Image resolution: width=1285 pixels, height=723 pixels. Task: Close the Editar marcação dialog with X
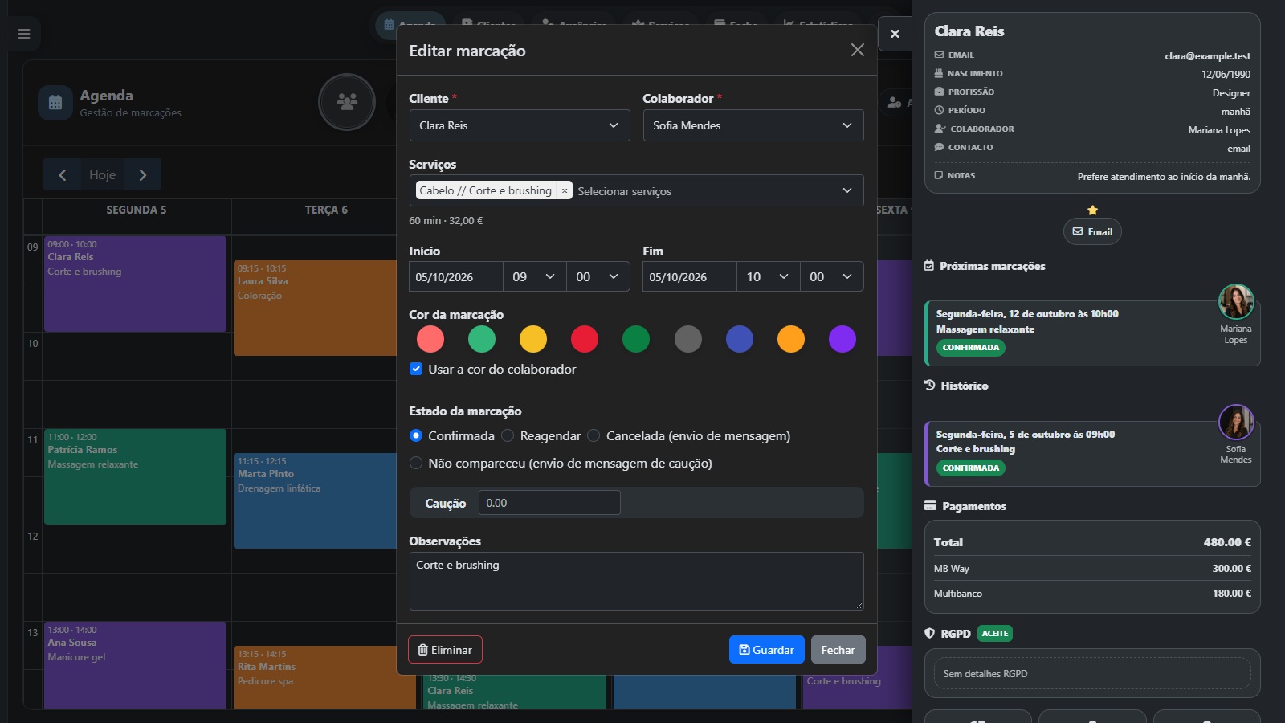(x=857, y=50)
